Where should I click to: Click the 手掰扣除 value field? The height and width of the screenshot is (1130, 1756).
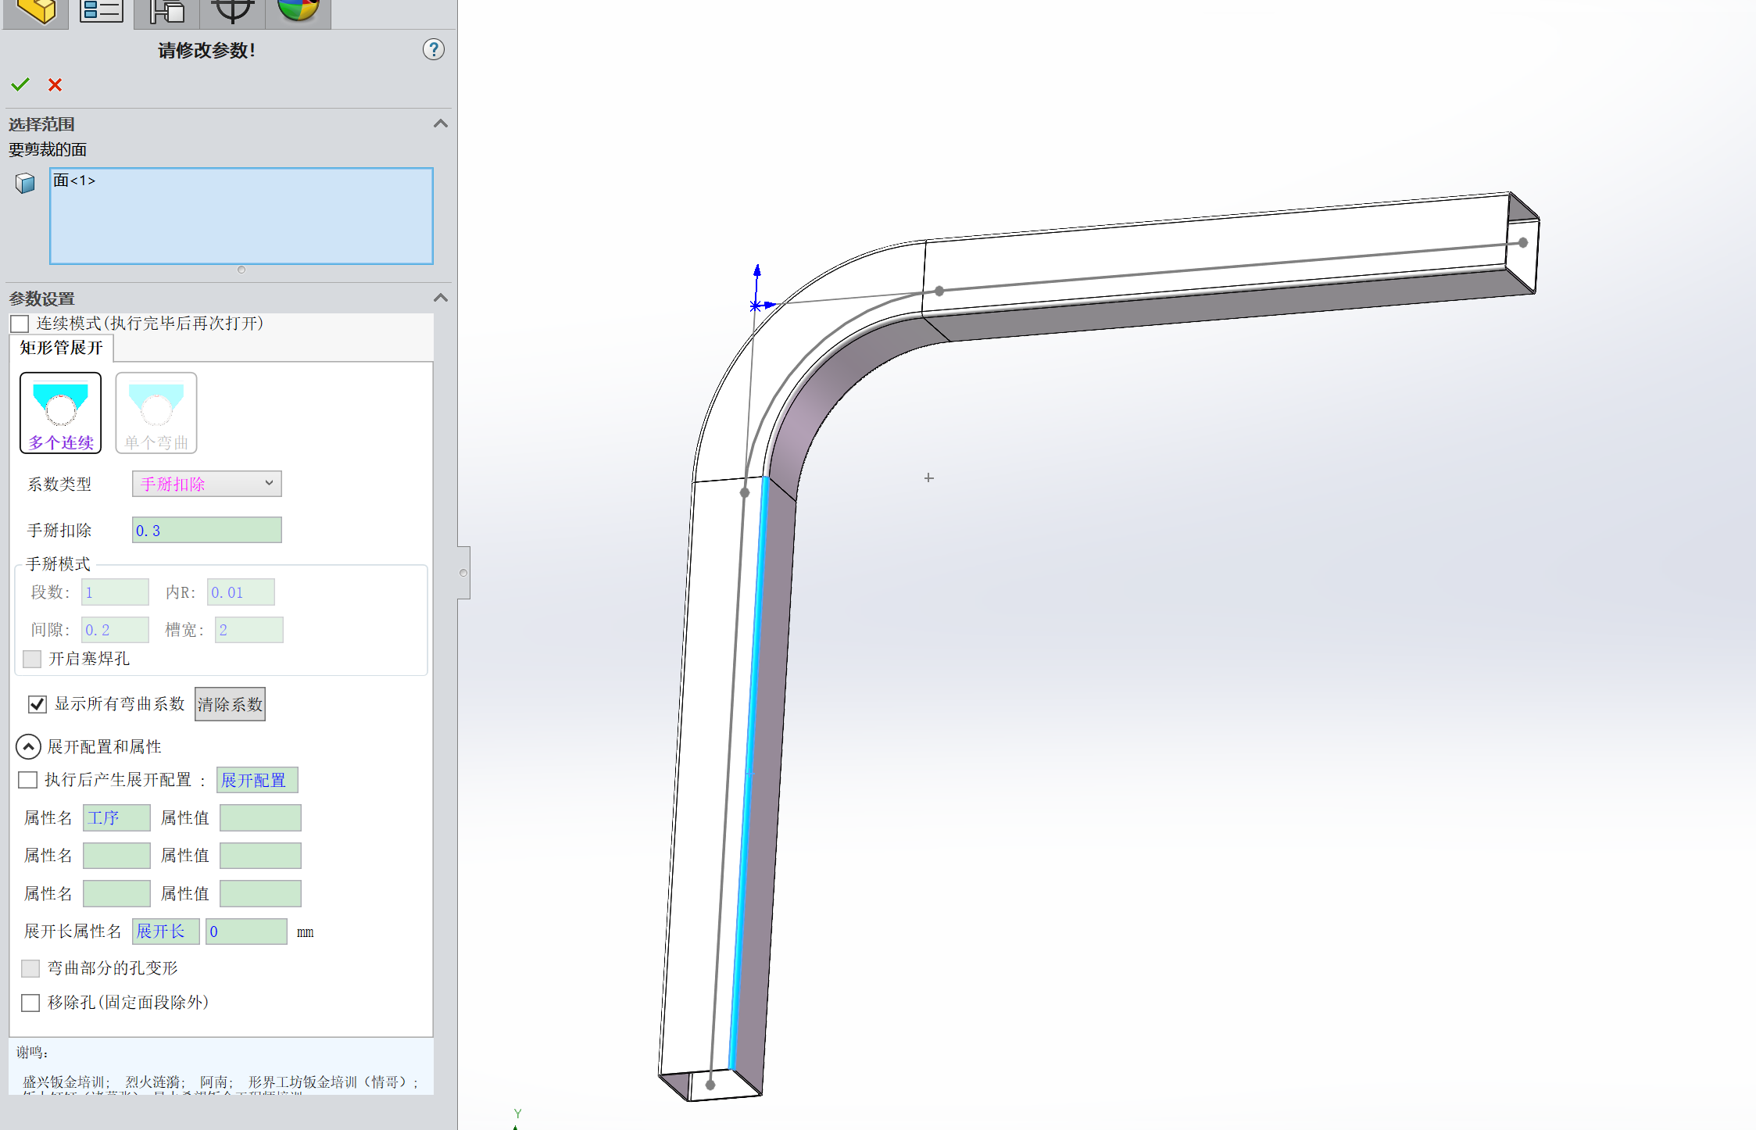pyautogui.click(x=207, y=530)
